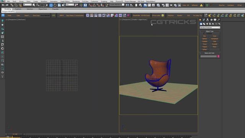Viewport: 245px width, 138px height.
Task: Open the Material Editor icon
Action: tap(158, 5)
